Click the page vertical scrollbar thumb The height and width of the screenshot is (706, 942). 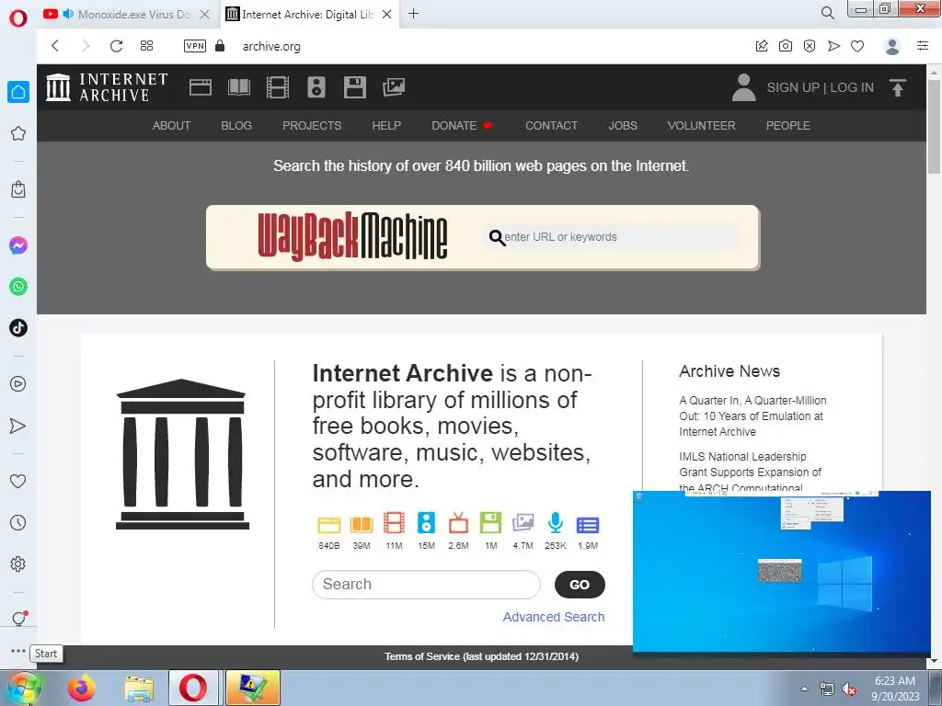(x=934, y=125)
